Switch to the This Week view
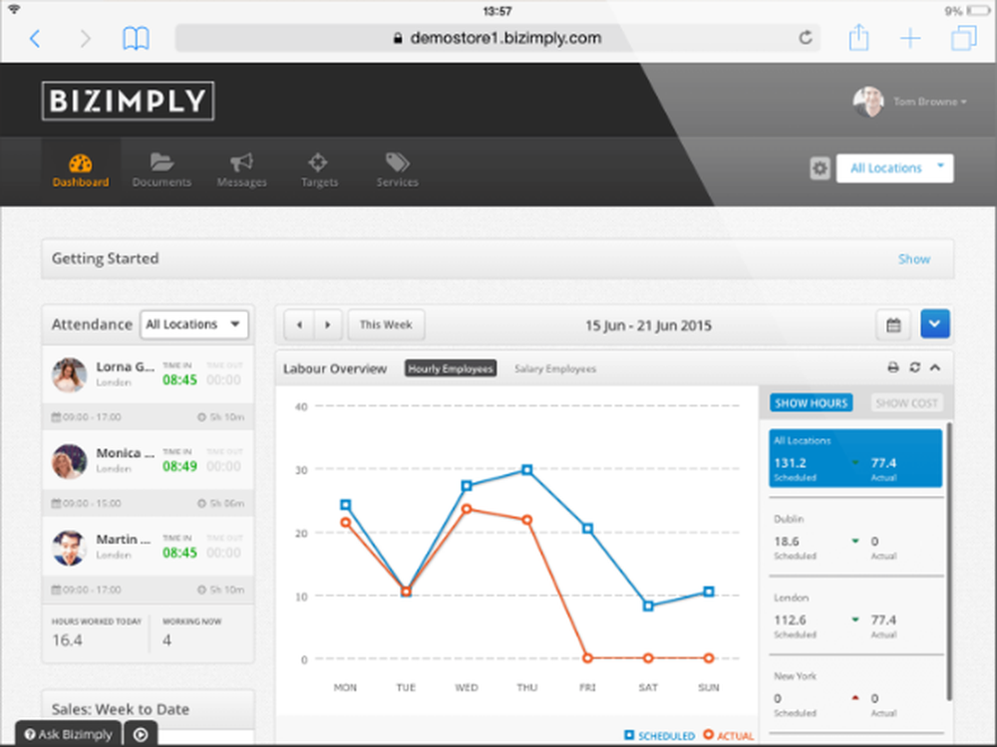The width and height of the screenshot is (997, 747). coord(386,324)
